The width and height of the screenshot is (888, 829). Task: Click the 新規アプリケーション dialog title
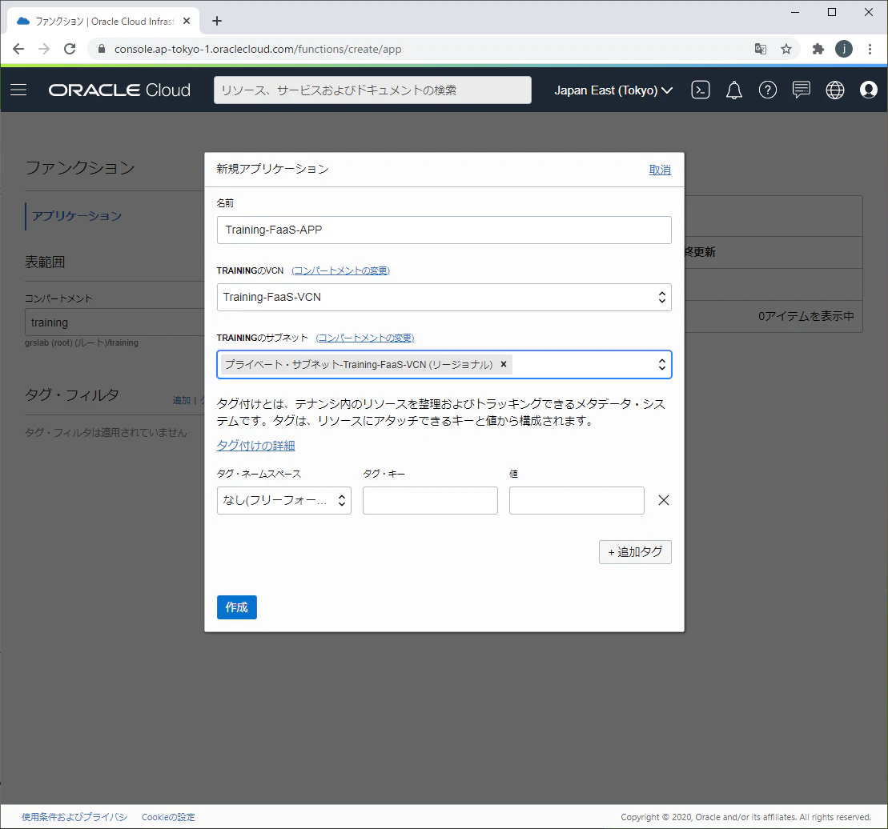click(x=273, y=169)
